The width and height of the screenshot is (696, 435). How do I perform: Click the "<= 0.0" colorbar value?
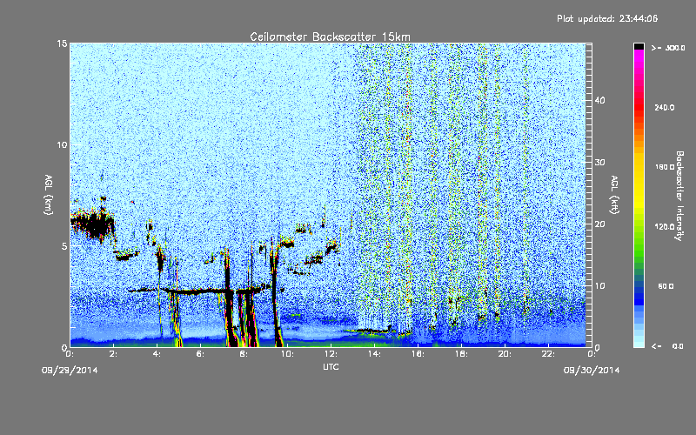point(667,345)
